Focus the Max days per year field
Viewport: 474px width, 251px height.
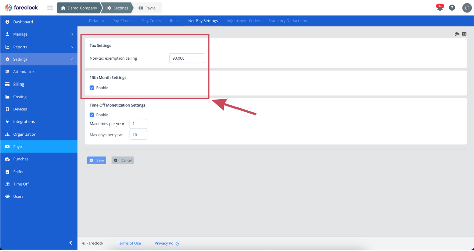(138, 135)
